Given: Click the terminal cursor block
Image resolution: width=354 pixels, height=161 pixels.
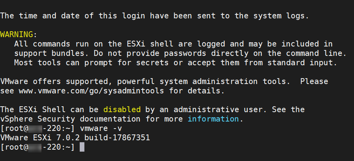Looking at the screenshot, I should [82, 147].
